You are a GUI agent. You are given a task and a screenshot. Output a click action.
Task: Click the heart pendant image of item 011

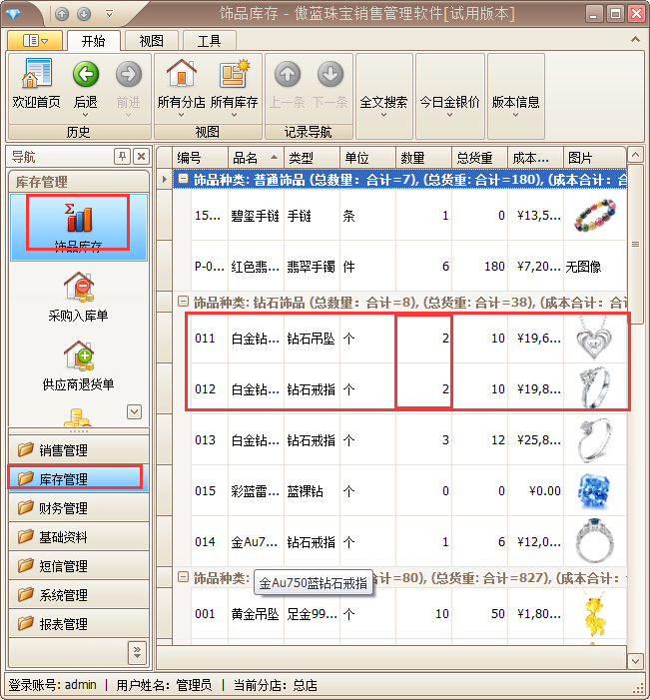coord(594,338)
